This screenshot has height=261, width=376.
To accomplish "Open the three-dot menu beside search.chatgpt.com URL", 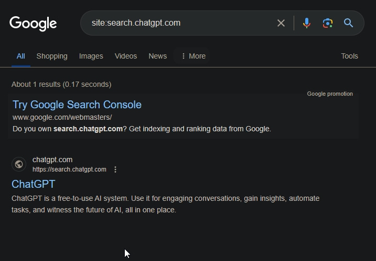I will [x=115, y=169].
